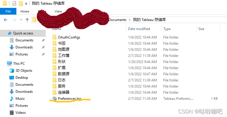Open the File menu tab
227x117 pixels.
[8, 11]
